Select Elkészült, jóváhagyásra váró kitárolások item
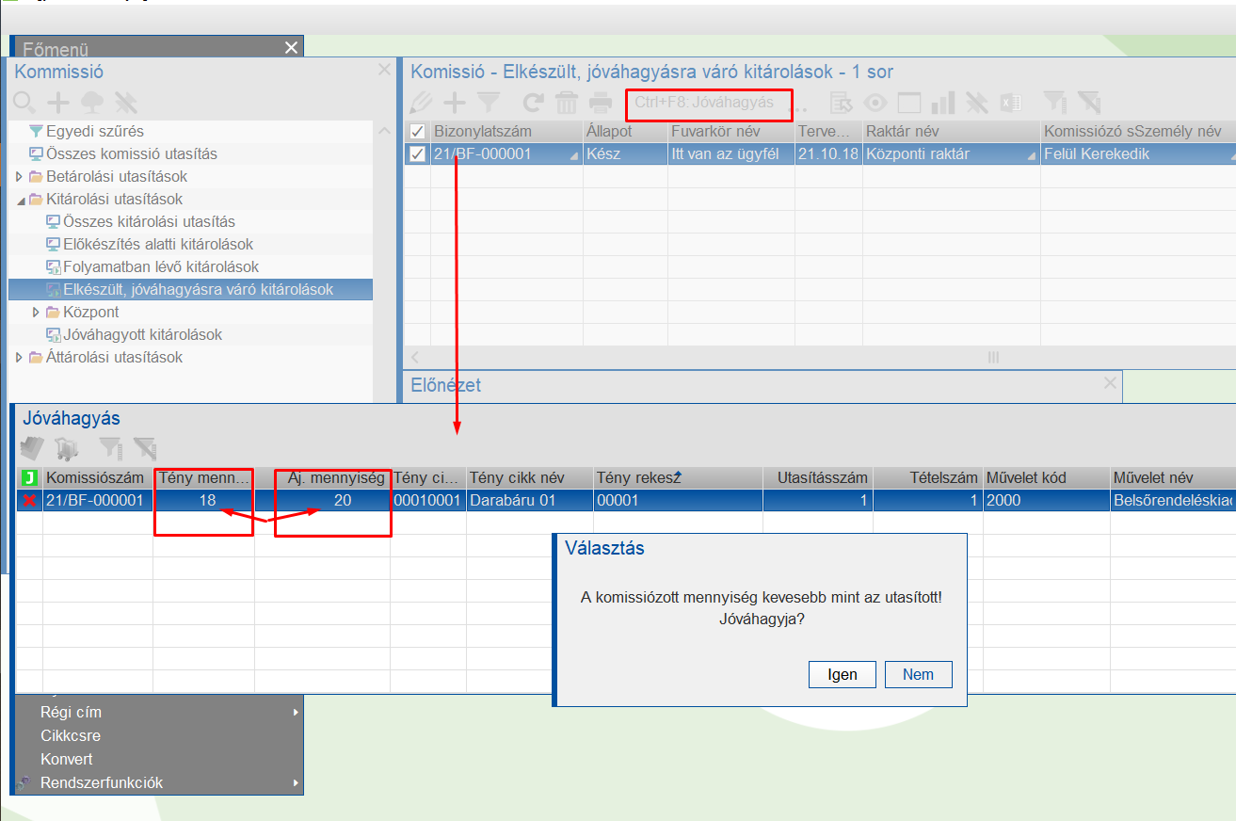Image resolution: width=1236 pixels, height=821 pixels. click(x=190, y=289)
